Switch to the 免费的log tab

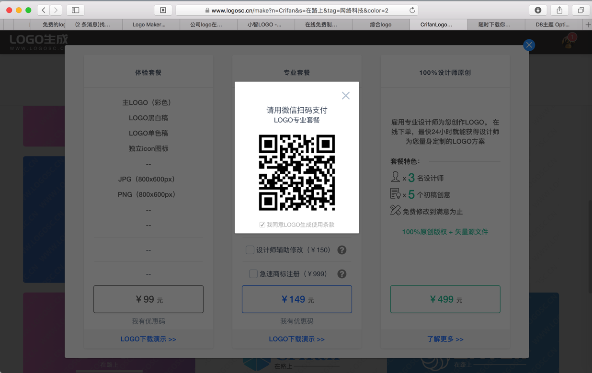pyautogui.click(x=47, y=24)
